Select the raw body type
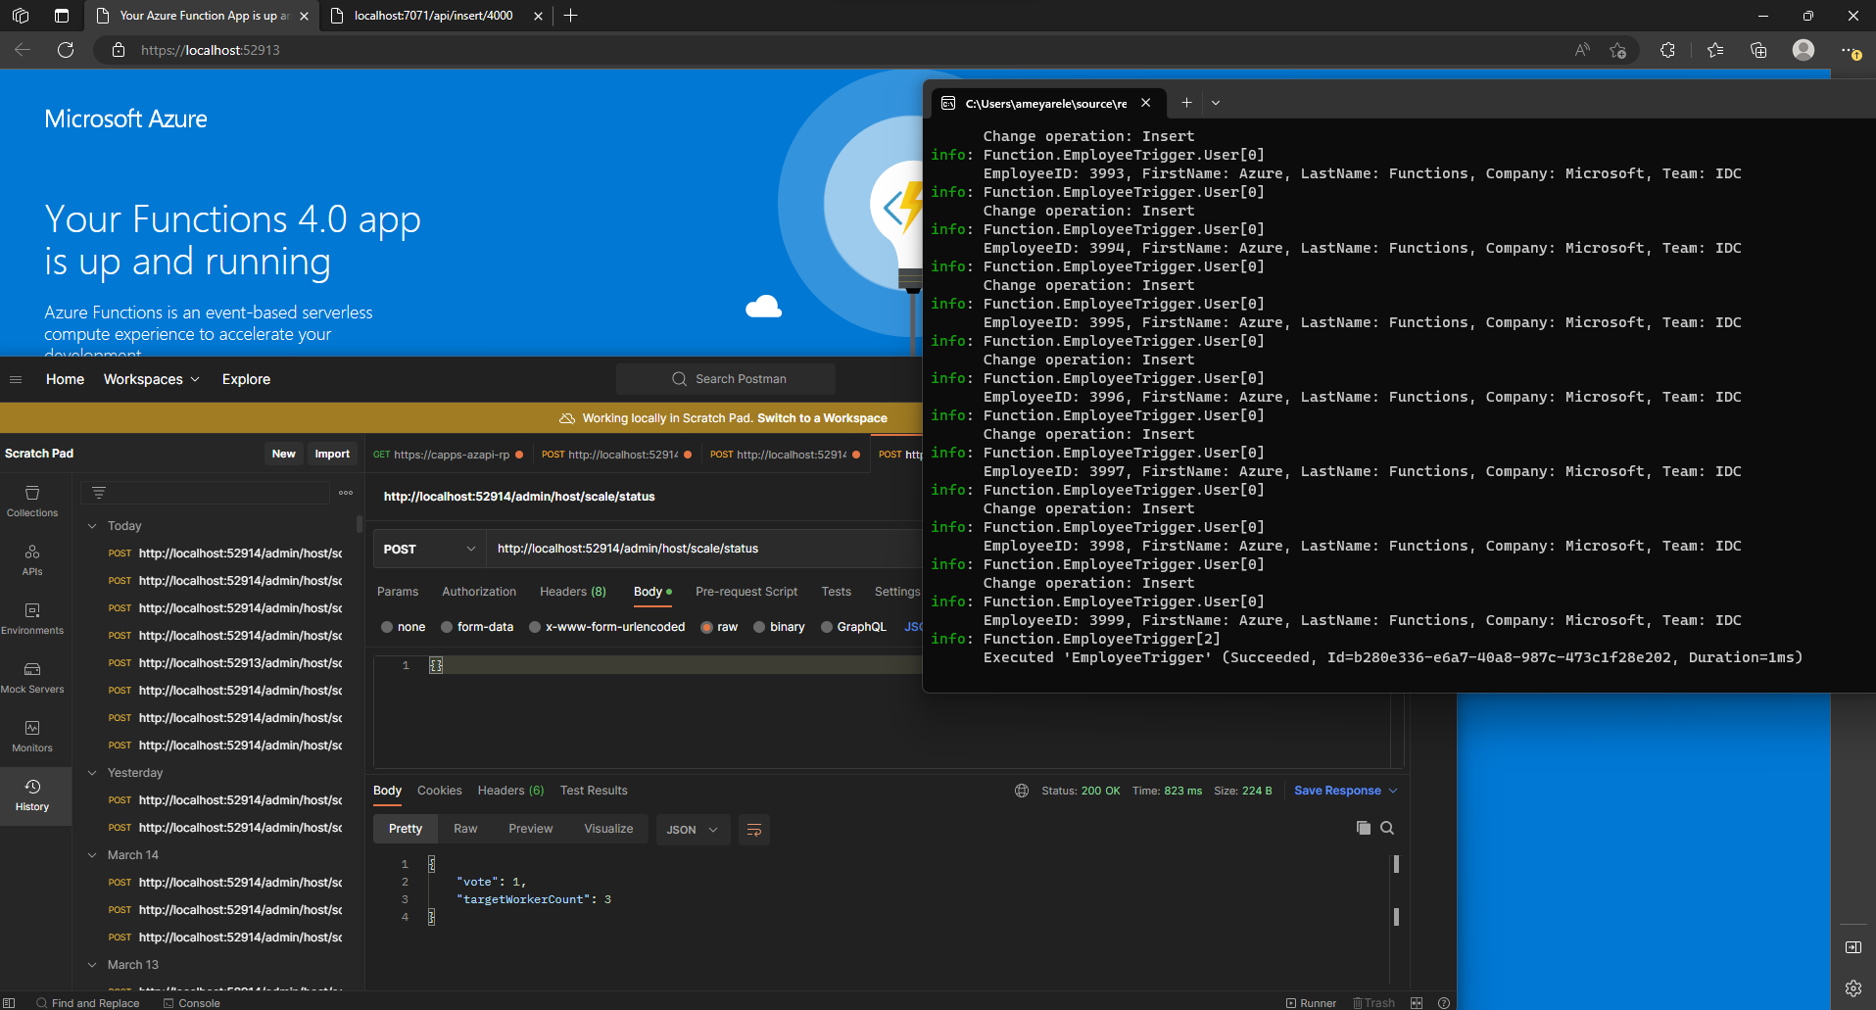 tap(719, 627)
